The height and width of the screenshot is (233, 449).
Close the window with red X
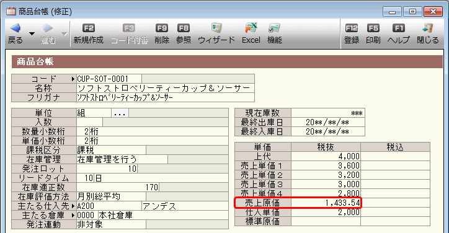tap(433, 12)
